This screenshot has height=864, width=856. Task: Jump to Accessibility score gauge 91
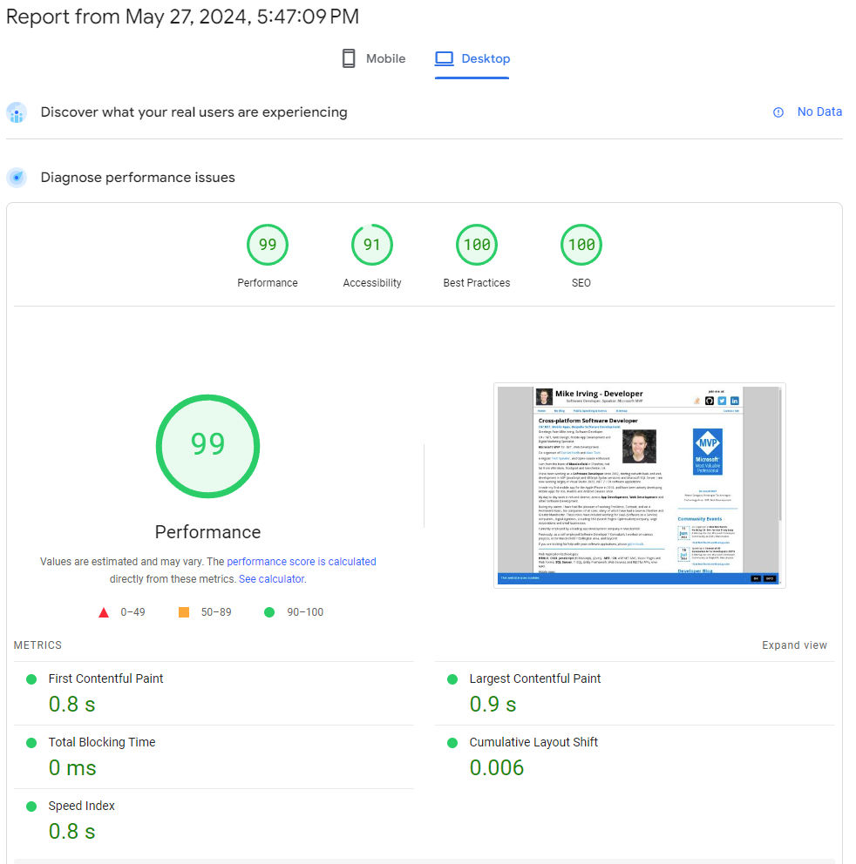coord(372,245)
